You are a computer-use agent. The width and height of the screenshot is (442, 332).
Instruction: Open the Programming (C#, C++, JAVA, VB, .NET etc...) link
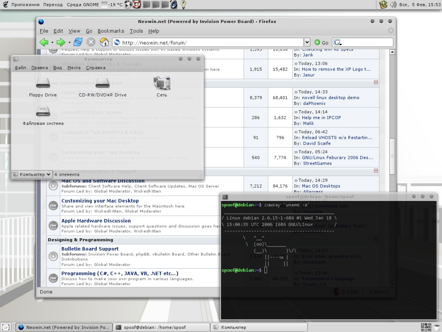120,273
